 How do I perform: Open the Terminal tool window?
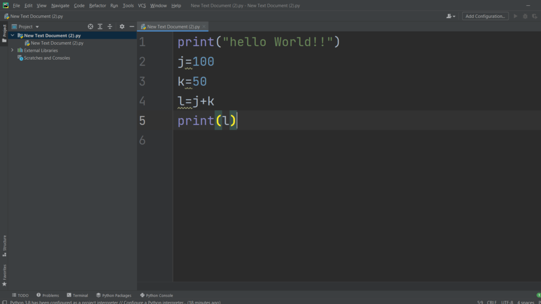tap(77, 296)
